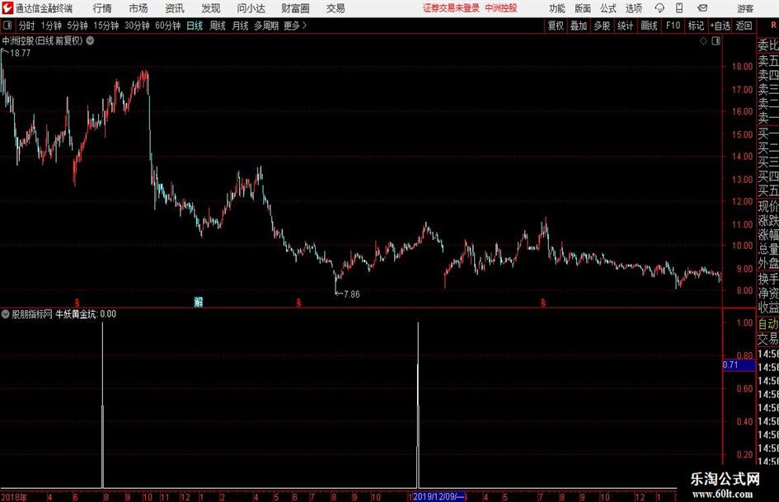Click the 叠加 overlay button
This screenshot has height=502, width=779.
[579, 26]
